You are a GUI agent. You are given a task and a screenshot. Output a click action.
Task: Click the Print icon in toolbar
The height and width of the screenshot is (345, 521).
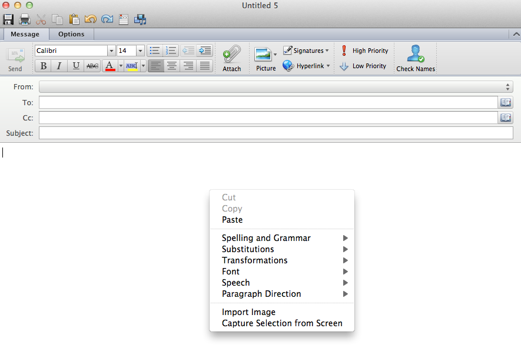click(25, 19)
